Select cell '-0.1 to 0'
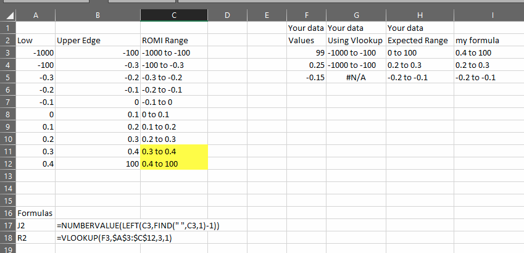The width and height of the screenshot is (524, 253). [x=174, y=102]
